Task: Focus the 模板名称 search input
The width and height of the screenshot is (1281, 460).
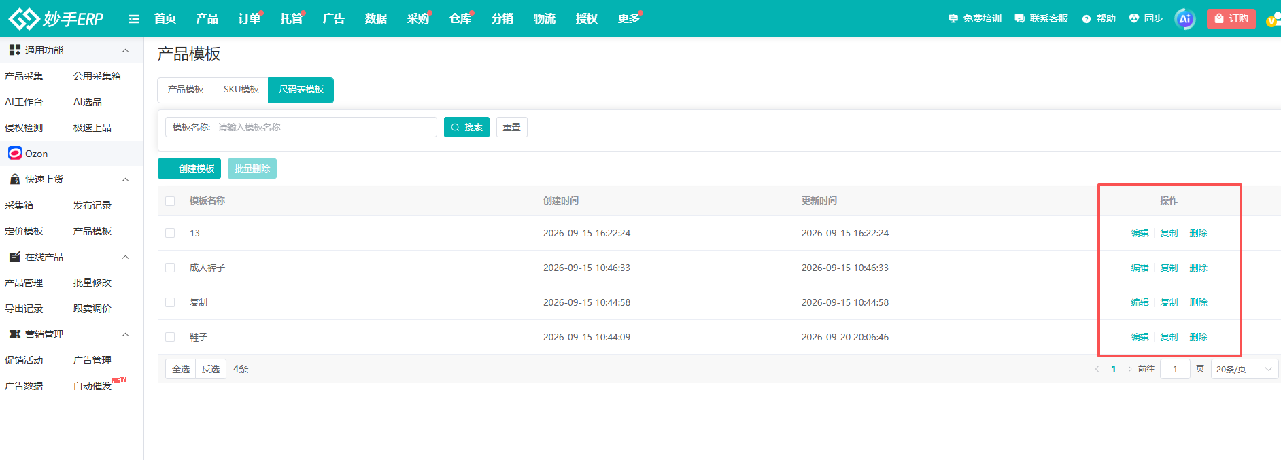Action: tap(301, 127)
